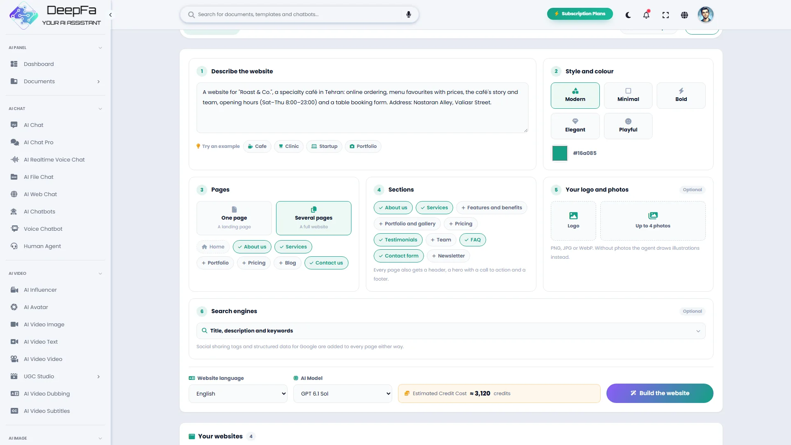Toggle the Testimonials section chip

(x=398, y=240)
